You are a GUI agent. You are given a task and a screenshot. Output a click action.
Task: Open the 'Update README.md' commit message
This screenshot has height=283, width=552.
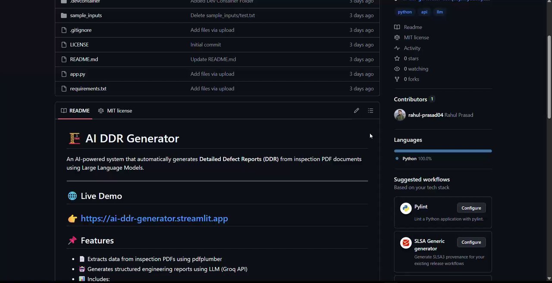pyautogui.click(x=213, y=59)
